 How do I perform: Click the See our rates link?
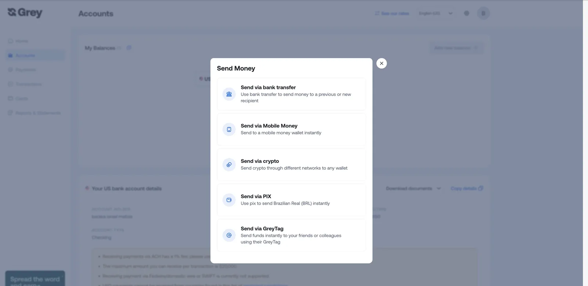(x=392, y=13)
